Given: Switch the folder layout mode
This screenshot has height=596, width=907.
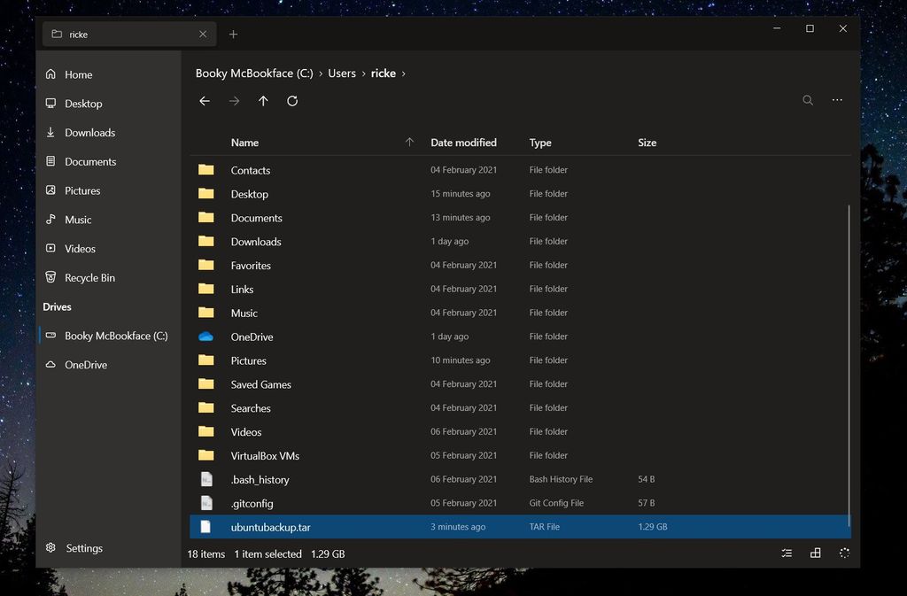Looking at the screenshot, I should (815, 553).
